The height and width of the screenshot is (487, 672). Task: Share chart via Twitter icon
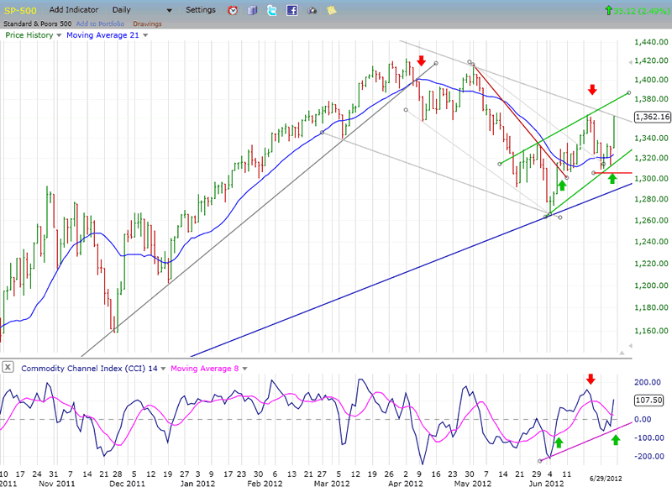[x=272, y=11]
